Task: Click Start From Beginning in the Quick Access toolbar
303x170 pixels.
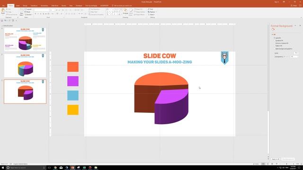Action: click(x=13, y=20)
